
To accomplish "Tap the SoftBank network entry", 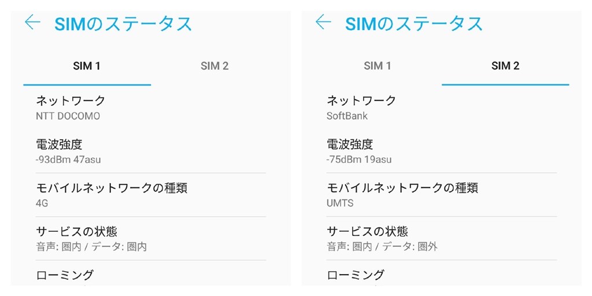I will tap(347, 116).
